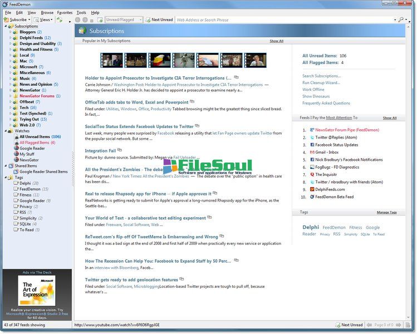Click the Manage Tags link
The image size is (417, 334).
pyautogui.click(x=386, y=212)
